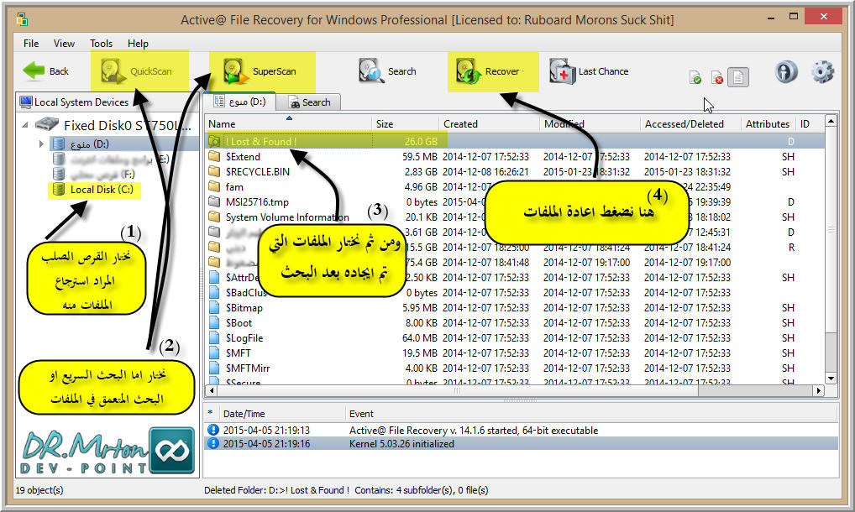Sort the log by the Date/Time column
Viewport: 855px width, 512px height.
pos(281,414)
